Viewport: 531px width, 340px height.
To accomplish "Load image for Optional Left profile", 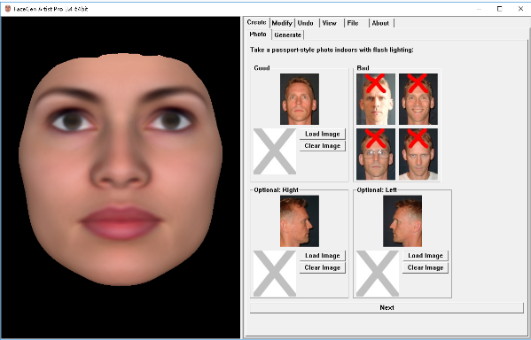I will coord(426,256).
